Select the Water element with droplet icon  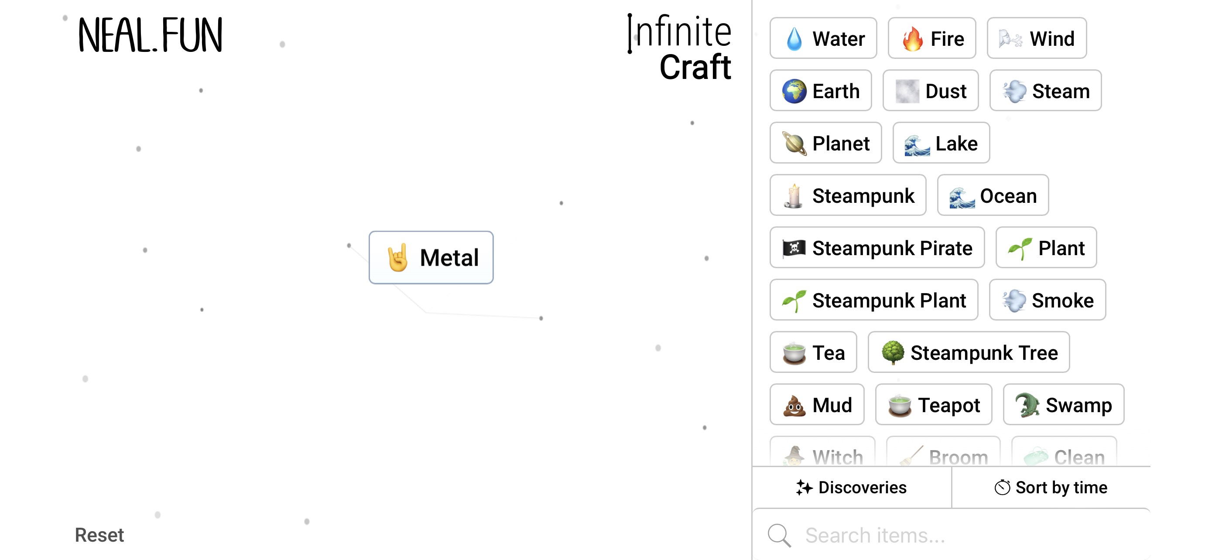point(823,38)
